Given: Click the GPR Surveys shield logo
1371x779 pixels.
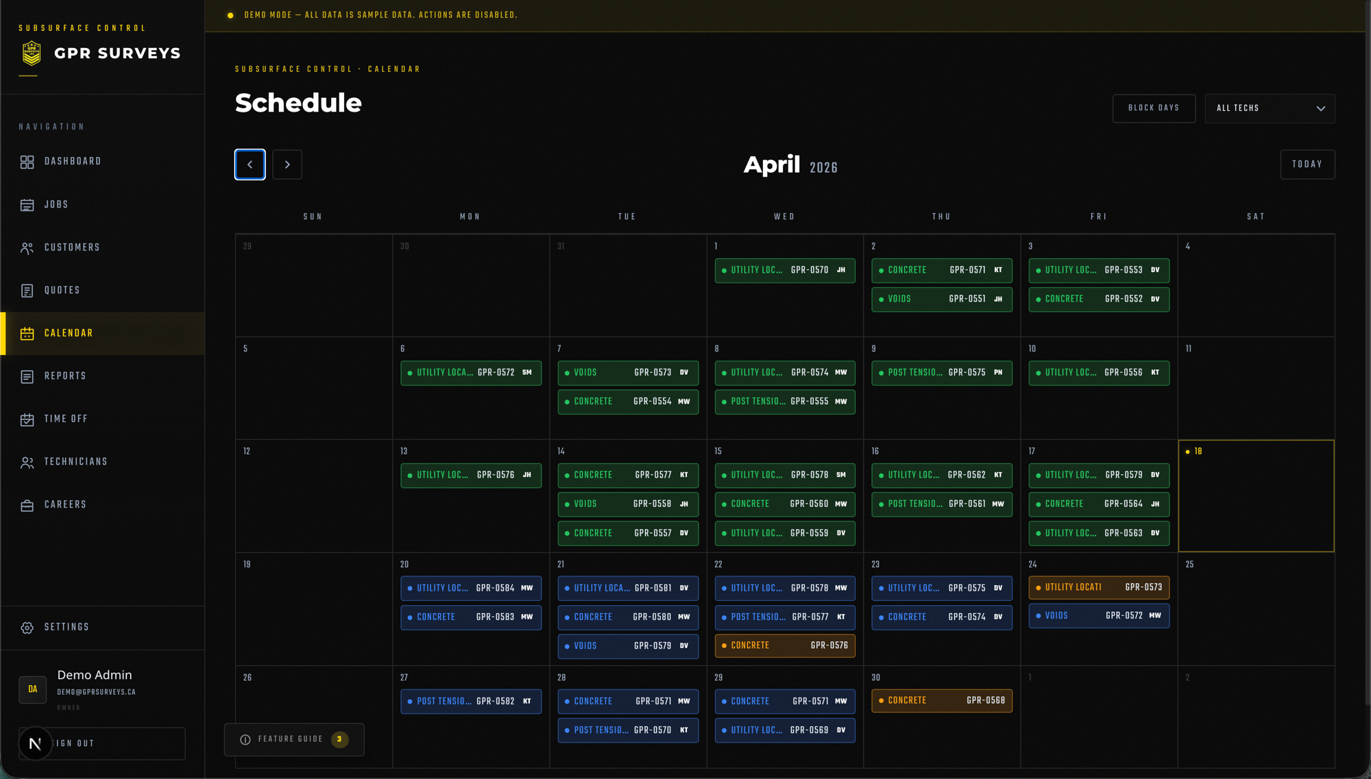Looking at the screenshot, I should pyautogui.click(x=32, y=53).
